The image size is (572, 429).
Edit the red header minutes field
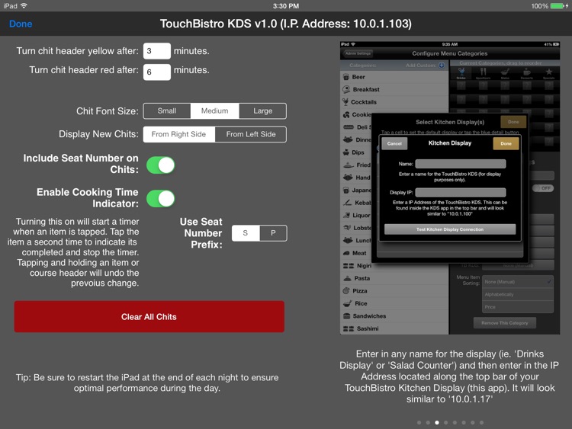157,72
